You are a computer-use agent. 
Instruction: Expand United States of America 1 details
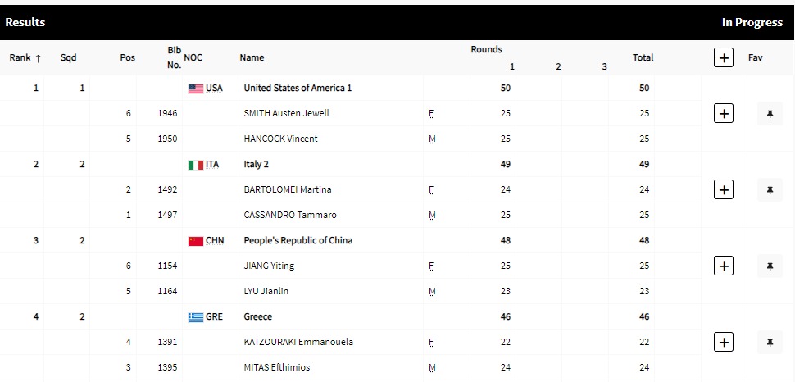[x=723, y=114]
